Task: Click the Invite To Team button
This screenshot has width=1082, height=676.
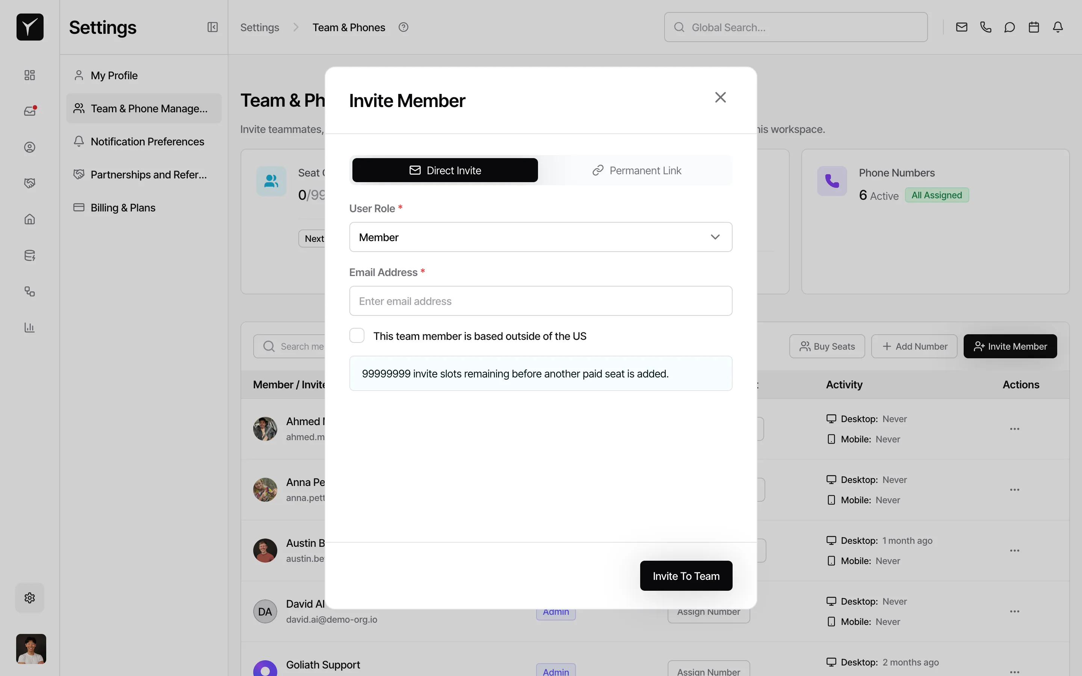Action: 685,576
